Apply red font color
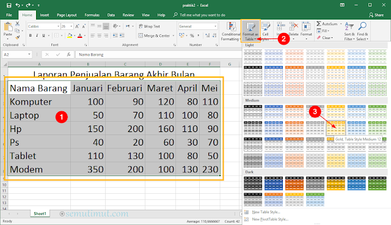Screen dimensions: 391x225 (80, 35)
